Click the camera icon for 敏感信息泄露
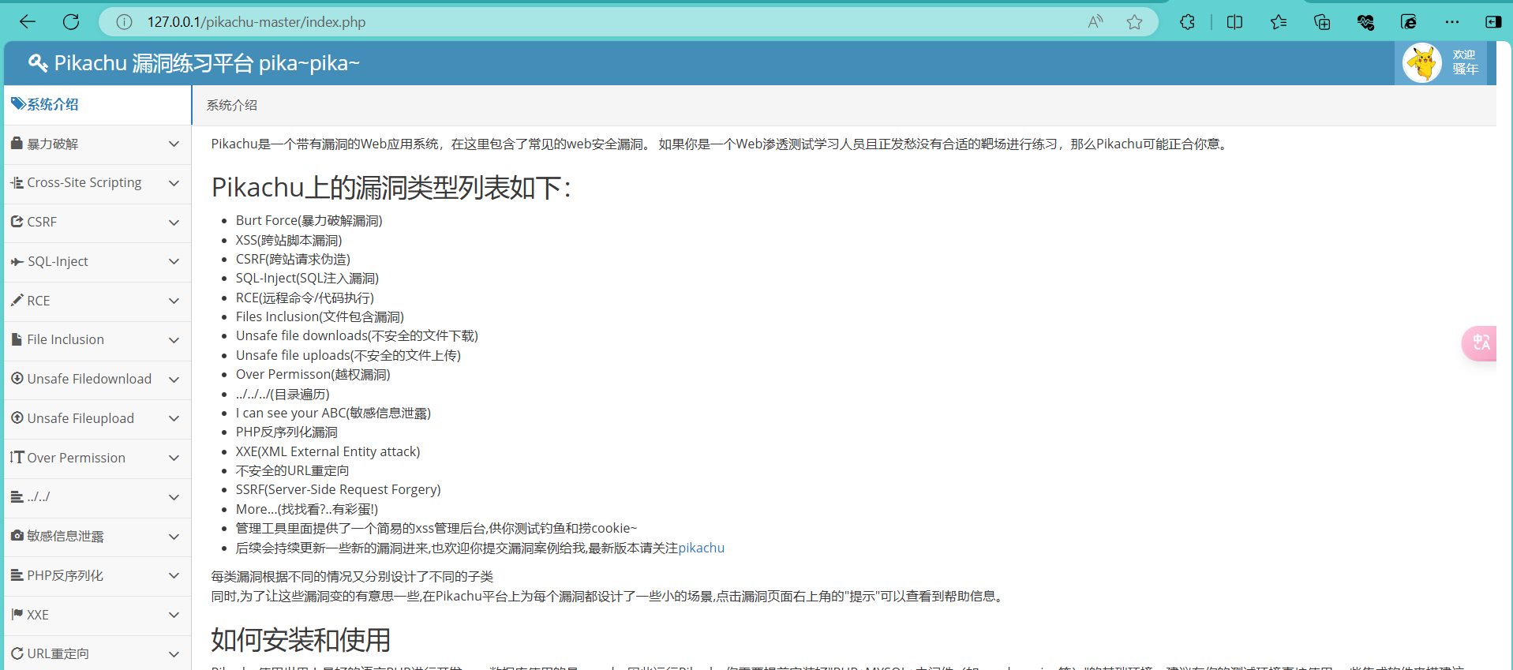Screen dimensions: 1513x670 pyautogui.click(x=17, y=535)
